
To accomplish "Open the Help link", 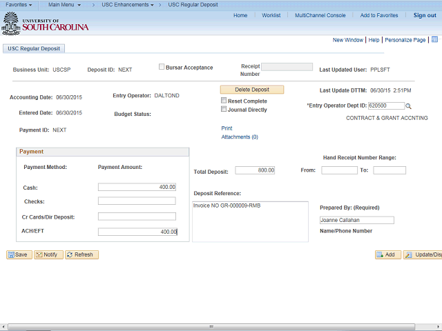I will tap(374, 40).
